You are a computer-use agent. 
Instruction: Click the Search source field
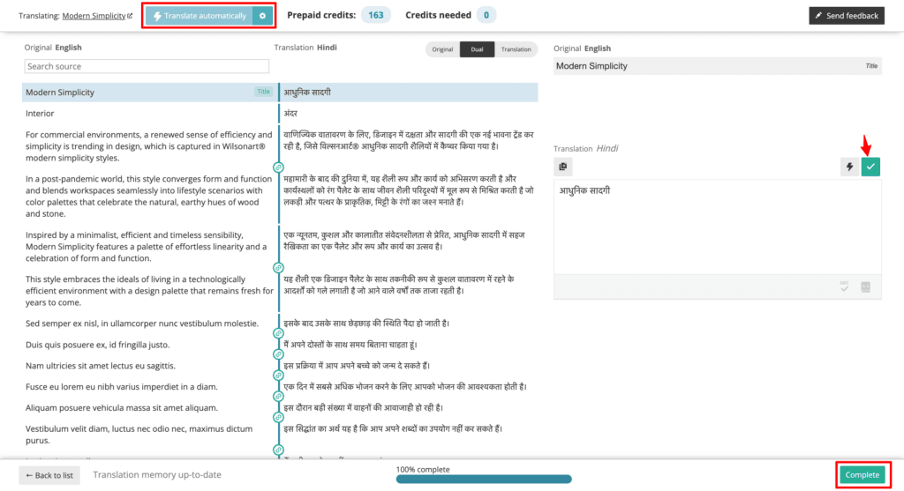coord(147,66)
